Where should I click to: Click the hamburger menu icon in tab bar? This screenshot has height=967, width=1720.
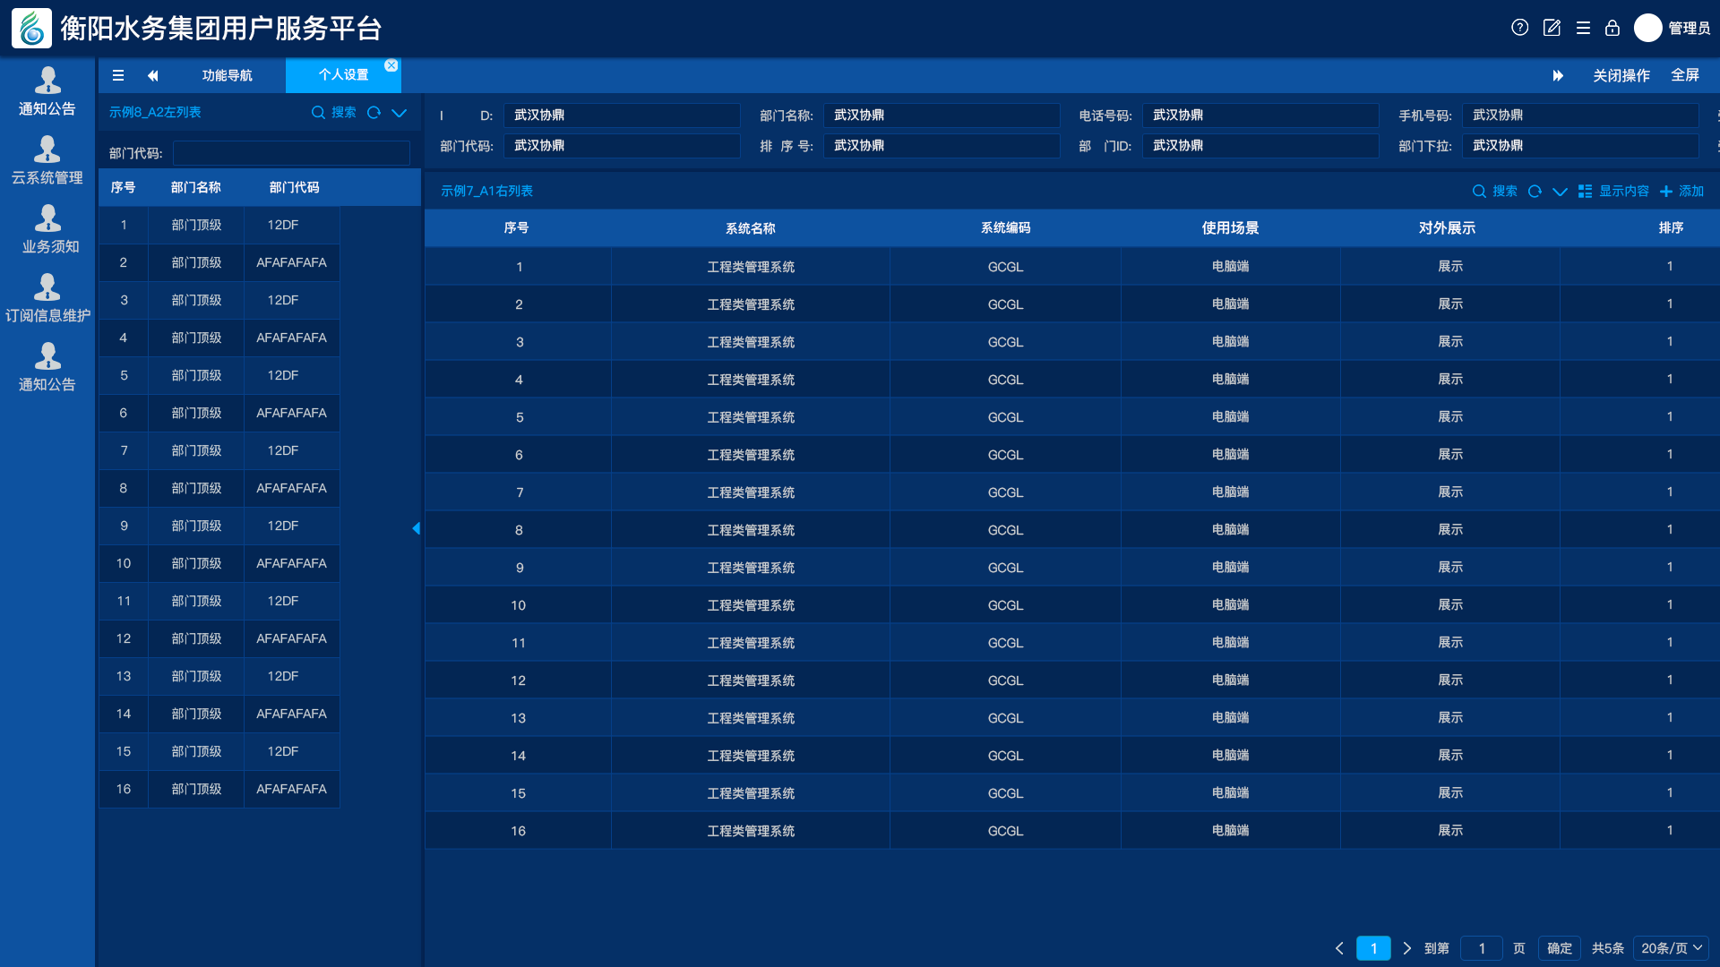click(117, 75)
